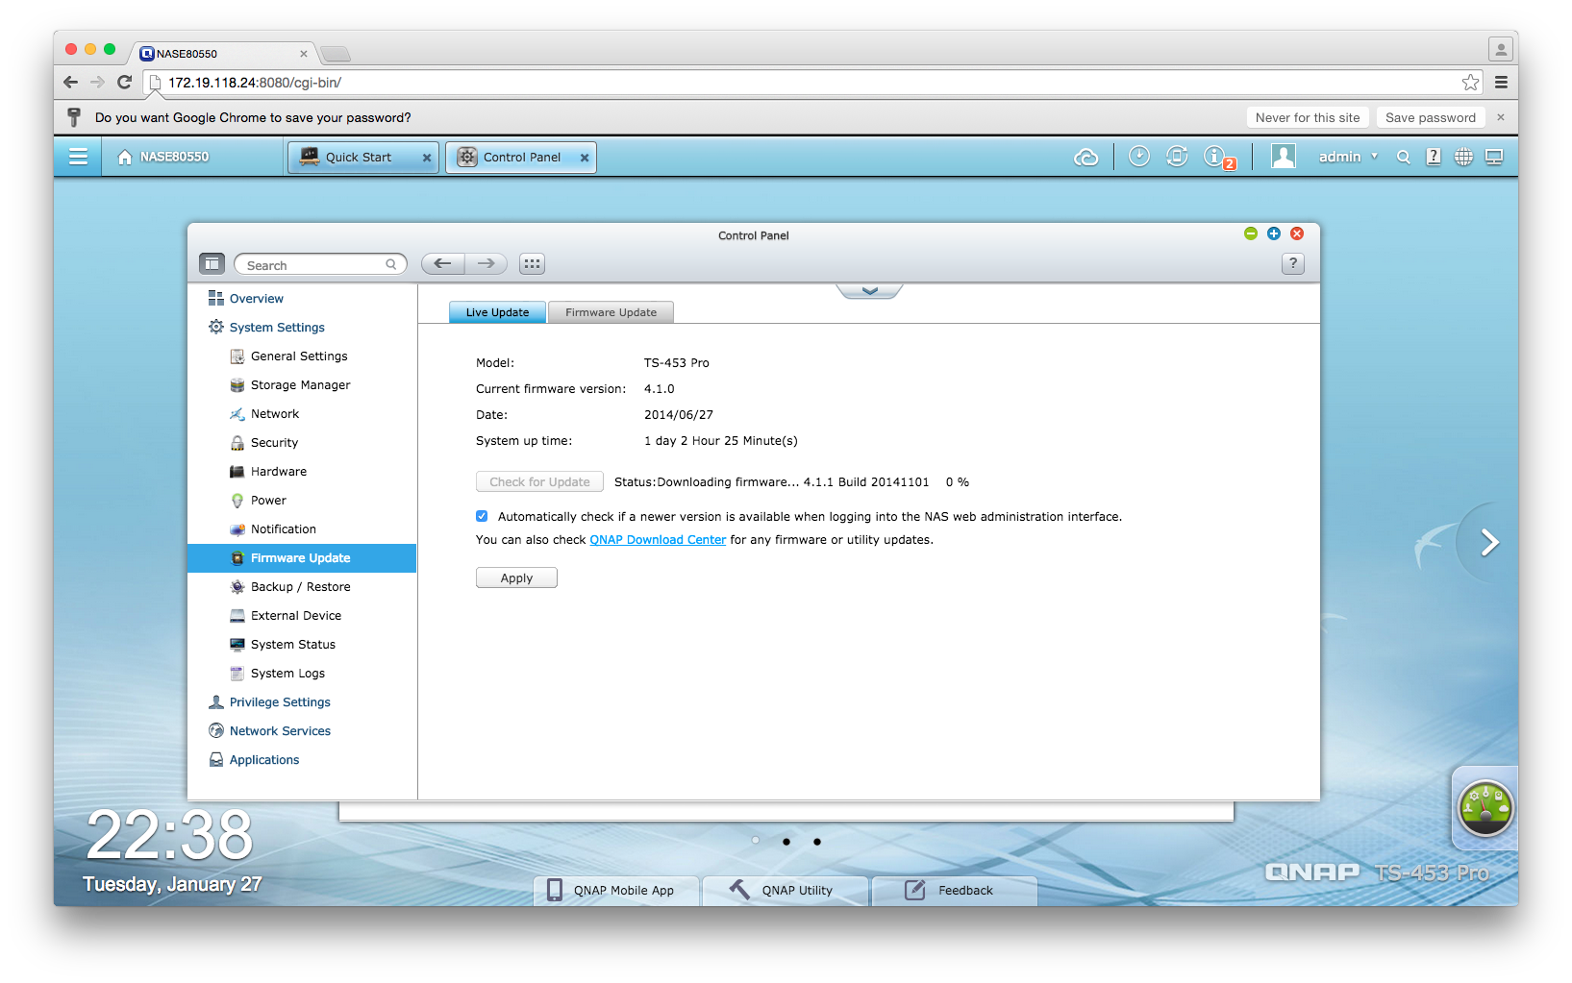Toggle automatic newer version check checkbox

482,516
